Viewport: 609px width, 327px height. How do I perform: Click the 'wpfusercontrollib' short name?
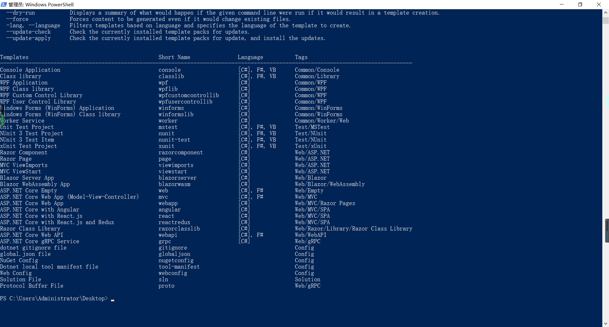(x=186, y=102)
